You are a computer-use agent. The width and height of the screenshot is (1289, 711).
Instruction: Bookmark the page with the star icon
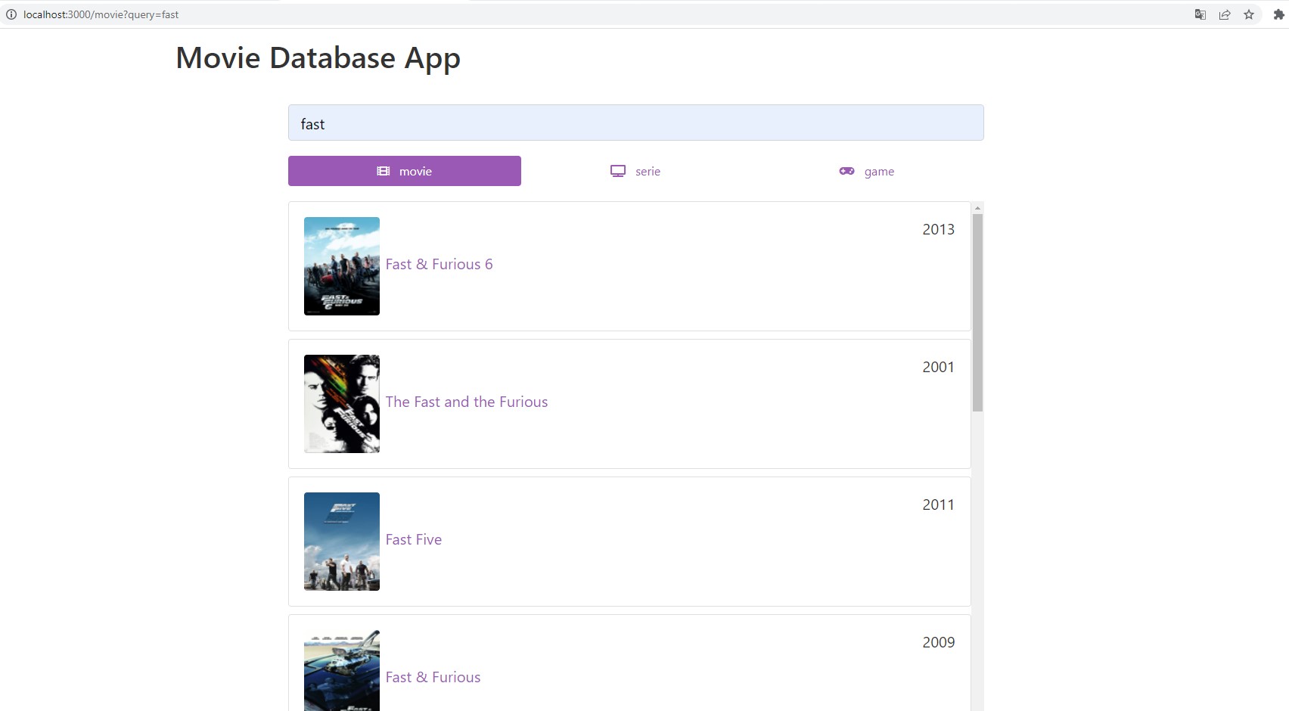pos(1249,14)
